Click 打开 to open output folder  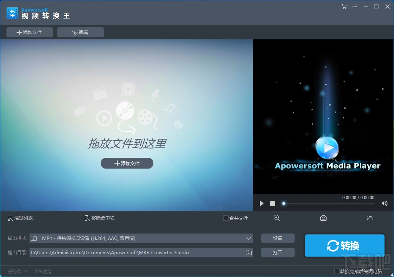278,252
